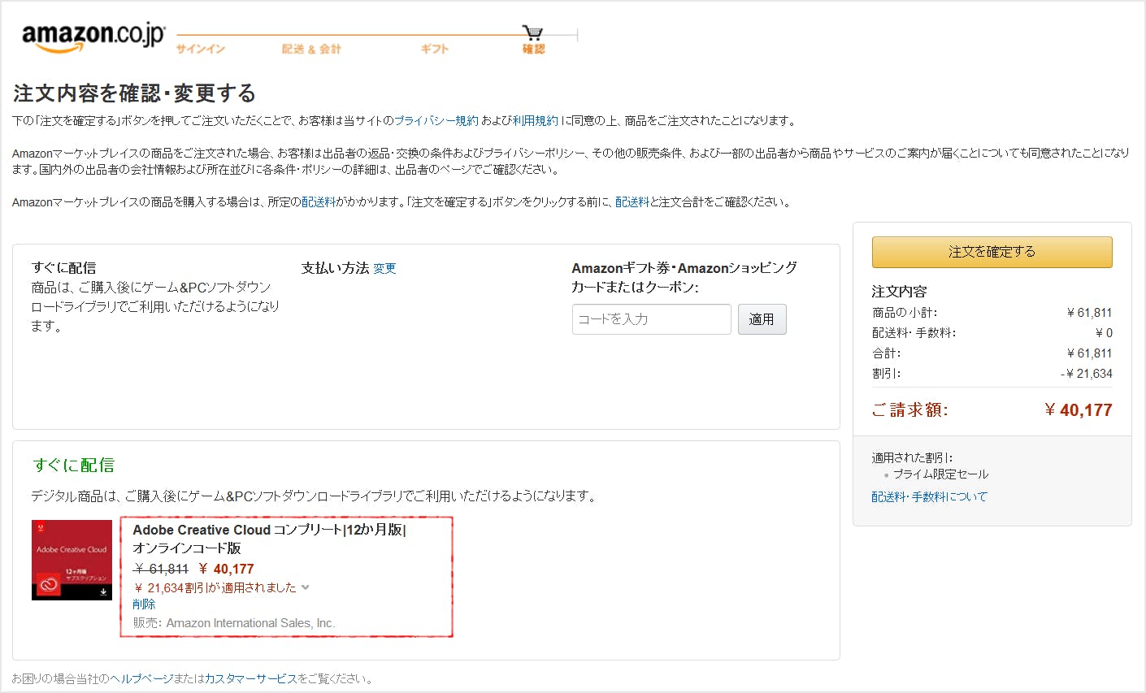Focus the コードを入力 coupon code field
This screenshot has height=693, width=1146.
(652, 319)
